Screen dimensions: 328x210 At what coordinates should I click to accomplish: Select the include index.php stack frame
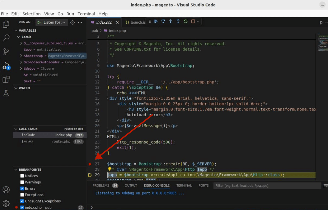[x=50, y=135]
